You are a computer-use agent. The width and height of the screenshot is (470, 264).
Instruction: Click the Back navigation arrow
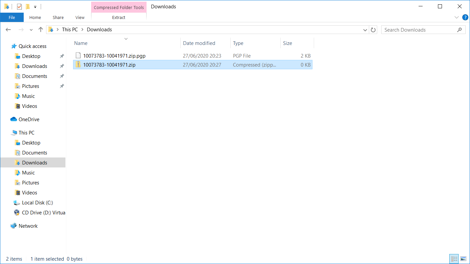pos(9,30)
